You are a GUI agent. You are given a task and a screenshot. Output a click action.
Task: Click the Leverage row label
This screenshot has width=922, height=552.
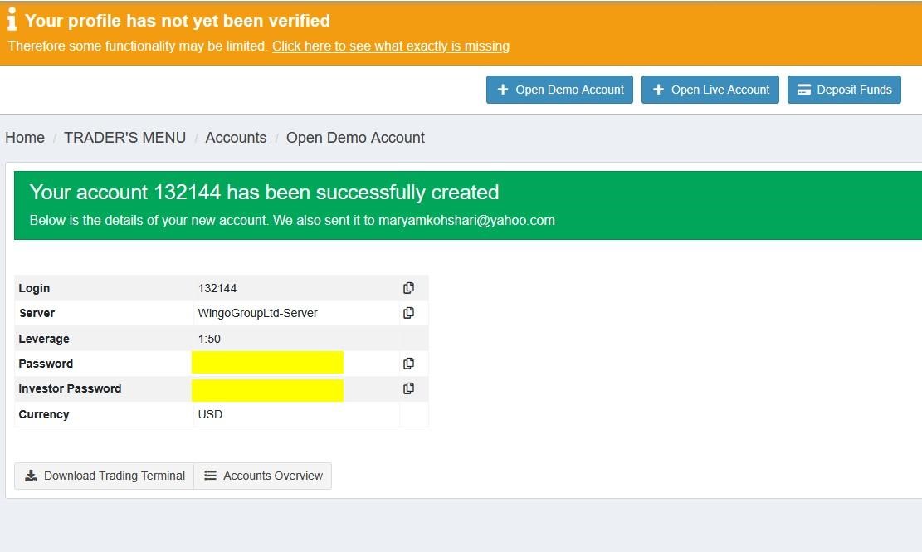click(x=44, y=339)
